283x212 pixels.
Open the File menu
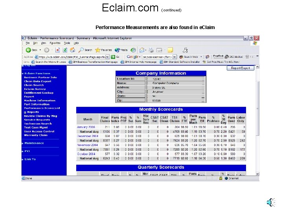28,43
